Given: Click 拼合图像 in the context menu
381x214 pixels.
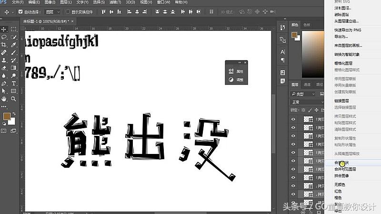Looking at the screenshot, I should tap(341, 175).
